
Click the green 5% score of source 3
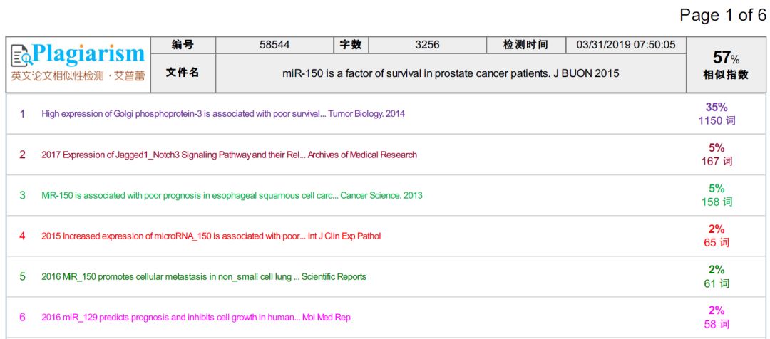point(717,188)
